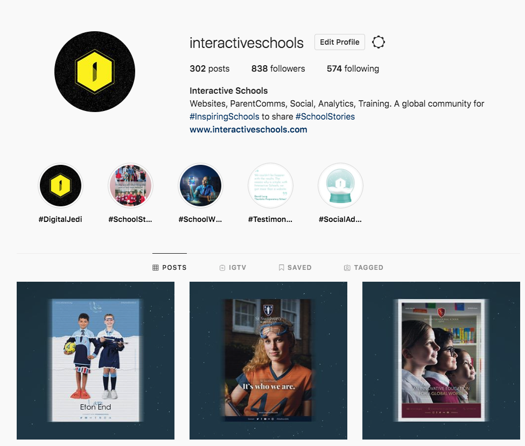Click the Edit Profile button

pyautogui.click(x=339, y=42)
